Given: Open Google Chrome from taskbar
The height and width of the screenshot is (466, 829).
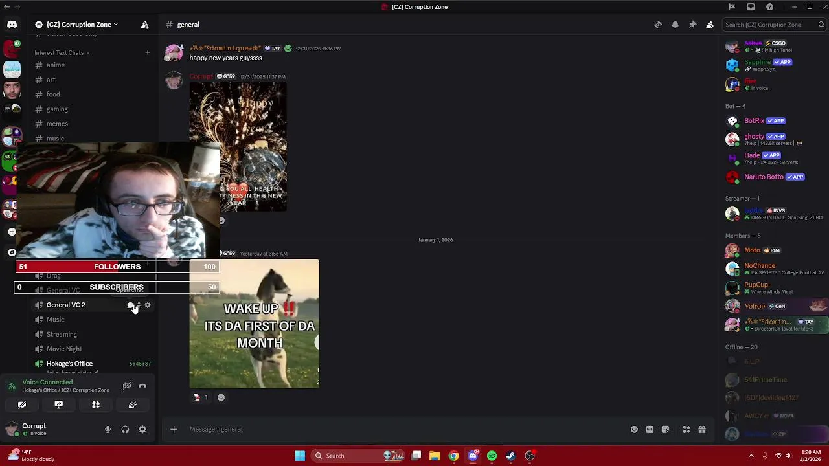Looking at the screenshot, I should click(x=453, y=456).
